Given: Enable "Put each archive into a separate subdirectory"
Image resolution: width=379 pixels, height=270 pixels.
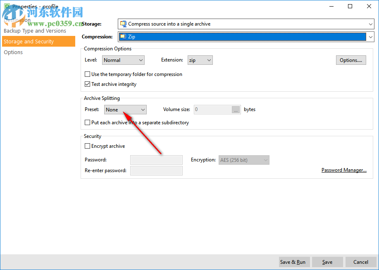Looking at the screenshot, I should (87, 122).
